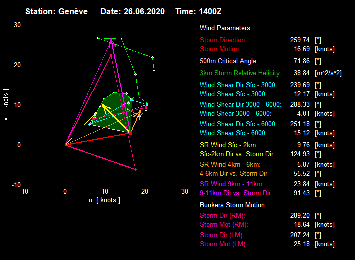Click the 3km Storm Relative Helicity label

pos(240,73)
